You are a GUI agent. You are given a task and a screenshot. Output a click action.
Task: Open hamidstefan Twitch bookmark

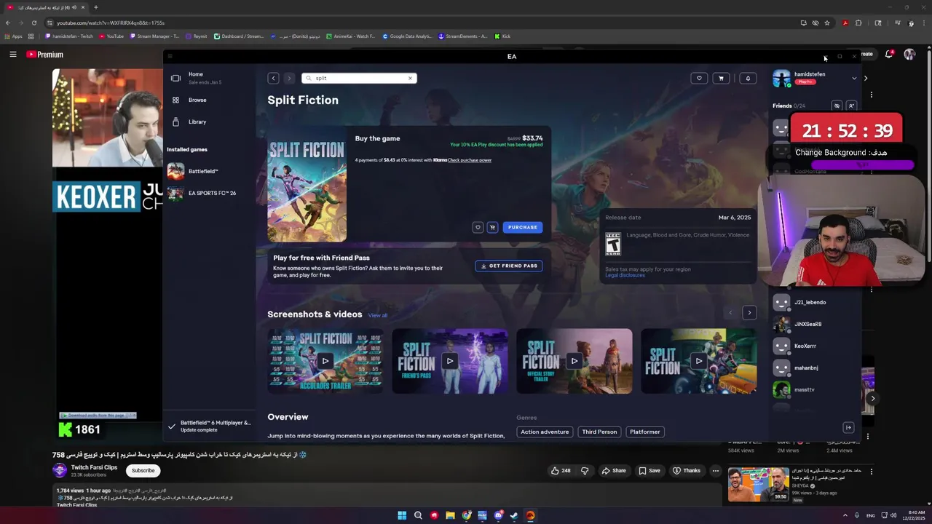(69, 36)
